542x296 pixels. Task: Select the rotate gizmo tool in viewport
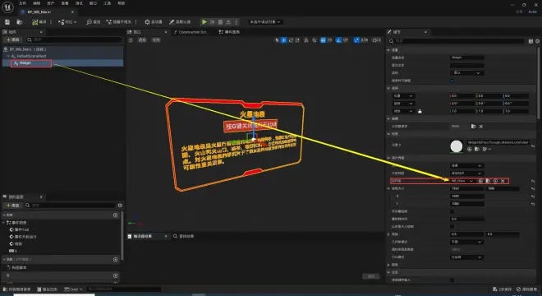point(291,40)
